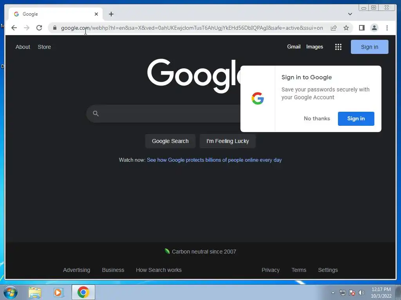Open the Privacy footer link
This screenshot has width=401, height=300.
click(271, 270)
